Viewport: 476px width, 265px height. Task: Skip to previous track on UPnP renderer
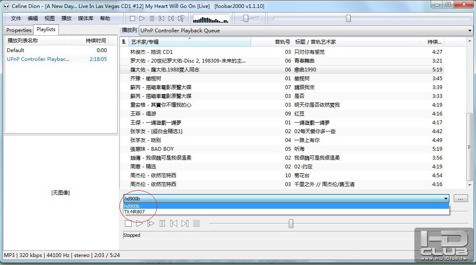pyautogui.click(x=174, y=223)
